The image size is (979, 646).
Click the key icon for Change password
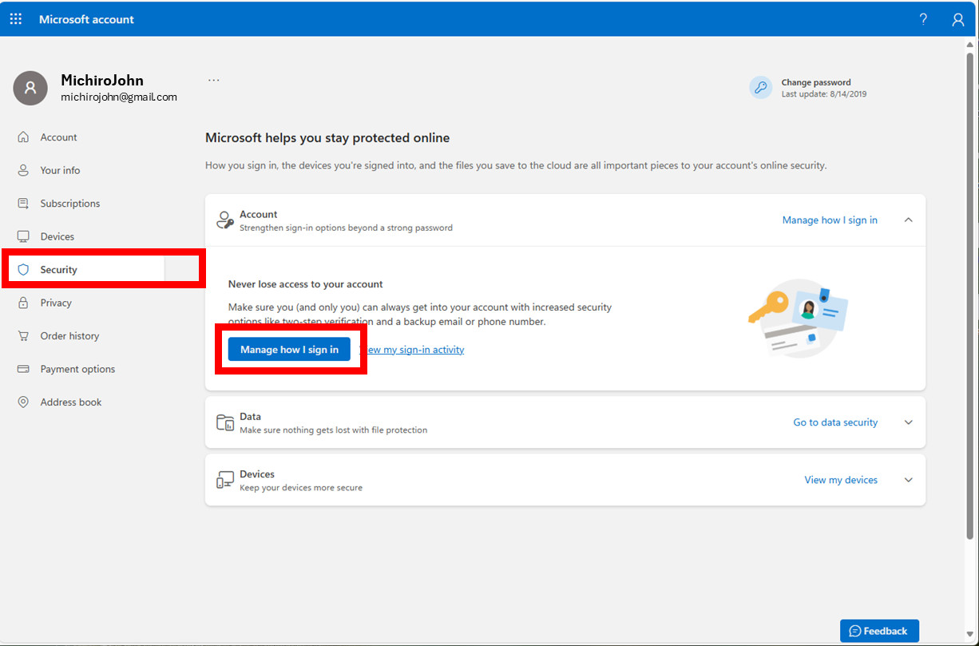(761, 88)
